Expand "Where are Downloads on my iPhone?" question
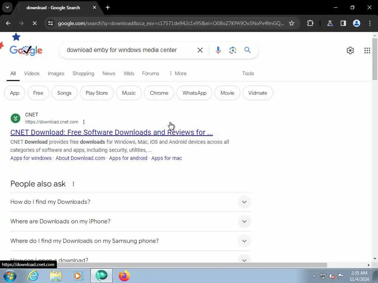The height and width of the screenshot is (283, 378). 130,221
